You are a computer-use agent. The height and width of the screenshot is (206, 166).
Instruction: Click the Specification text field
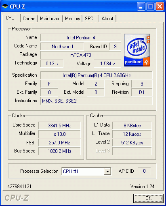point(97,75)
